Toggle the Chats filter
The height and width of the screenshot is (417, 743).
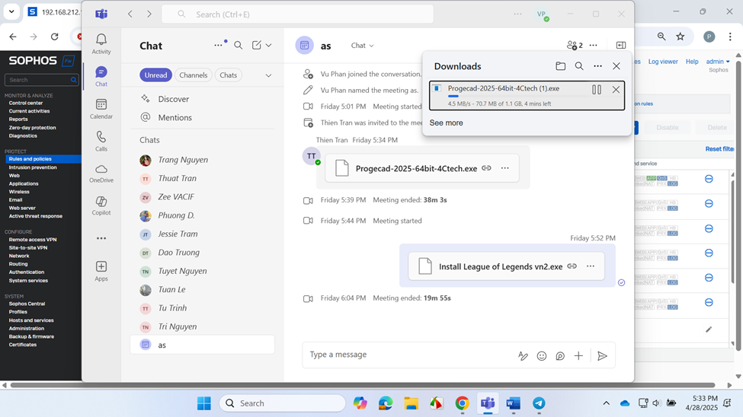(228, 75)
